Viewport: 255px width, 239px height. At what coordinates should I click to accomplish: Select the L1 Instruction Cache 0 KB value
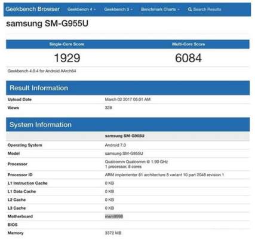click(109, 183)
